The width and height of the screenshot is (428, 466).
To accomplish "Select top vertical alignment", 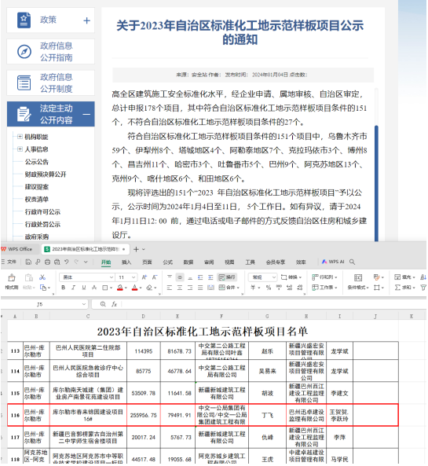I will pos(170,277).
